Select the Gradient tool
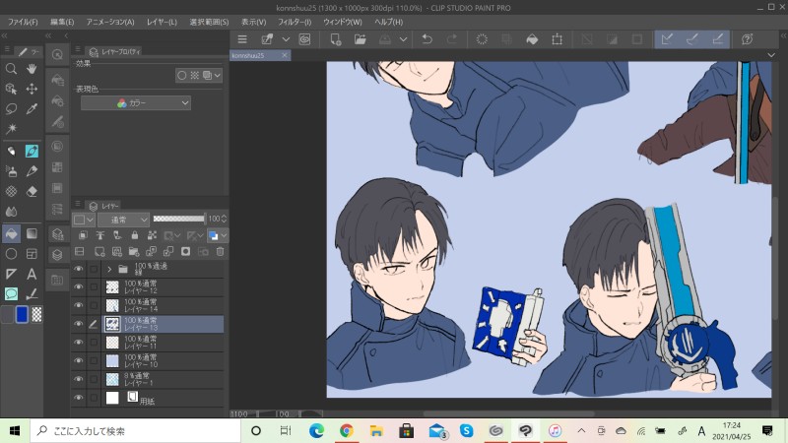The height and width of the screenshot is (443, 788). pyautogui.click(x=32, y=233)
